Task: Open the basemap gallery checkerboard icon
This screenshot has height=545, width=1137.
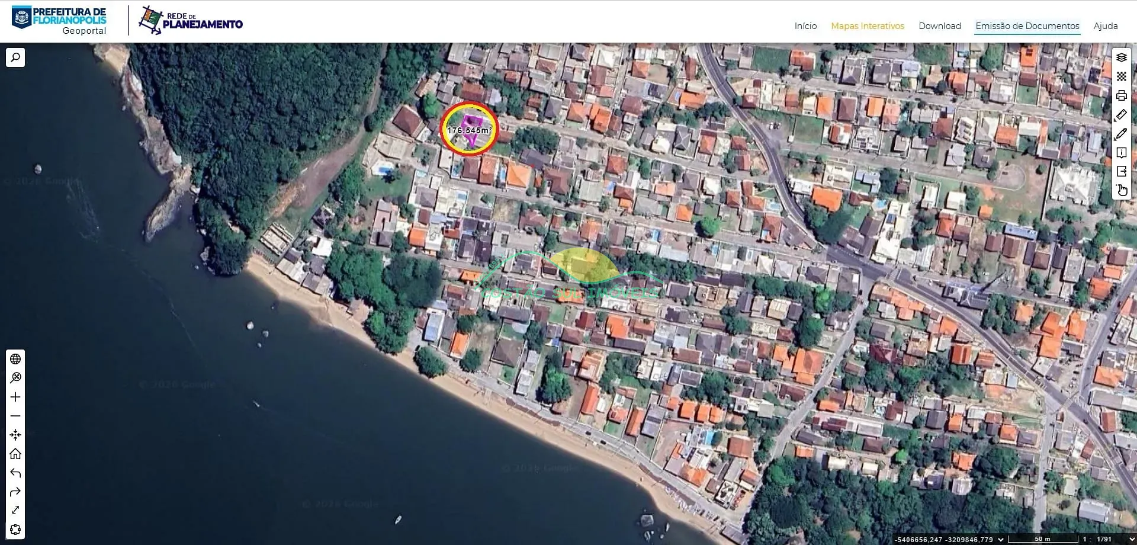Action: (x=1121, y=76)
